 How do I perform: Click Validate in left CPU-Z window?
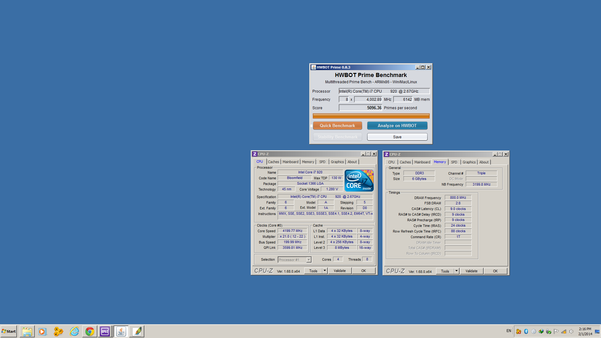coord(340,271)
